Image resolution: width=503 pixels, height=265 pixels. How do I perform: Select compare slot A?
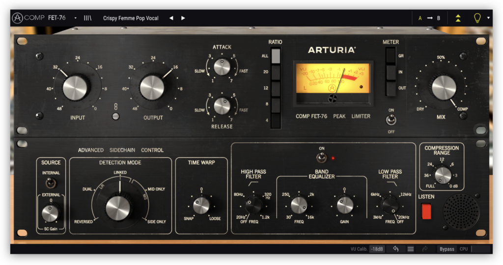tap(420, 18)
